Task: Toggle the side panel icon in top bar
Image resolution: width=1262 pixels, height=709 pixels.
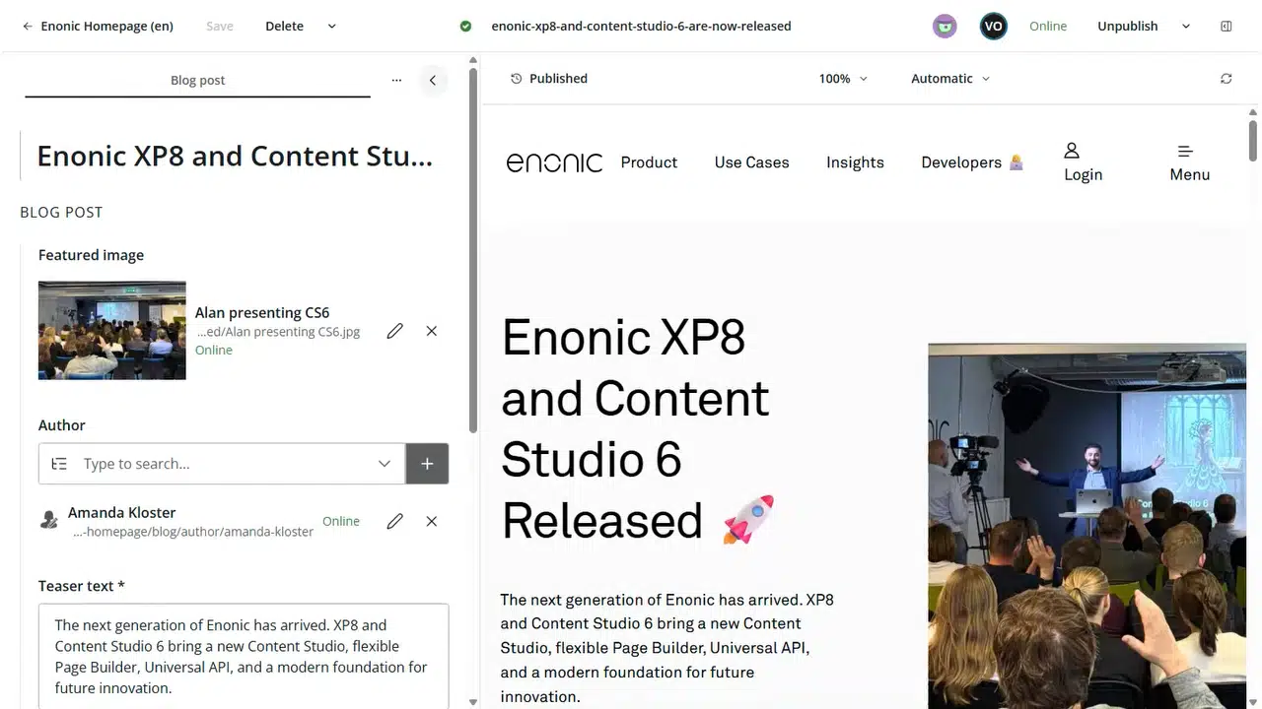Action: point(1227,27)
